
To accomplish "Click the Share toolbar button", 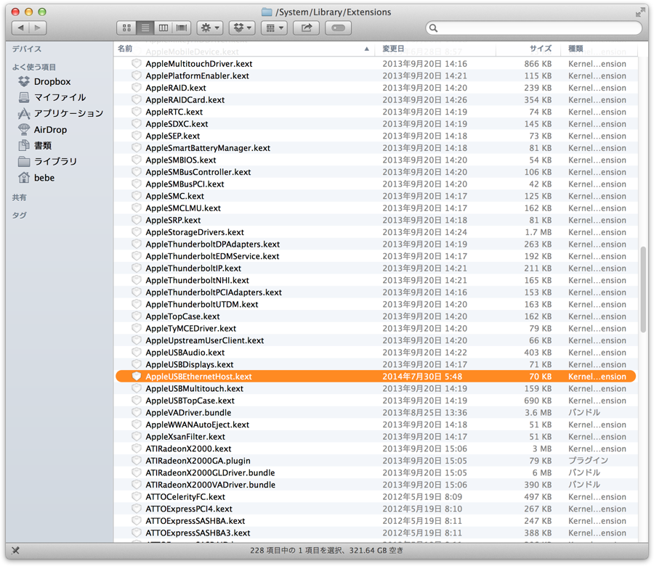I will coord(307,28).
